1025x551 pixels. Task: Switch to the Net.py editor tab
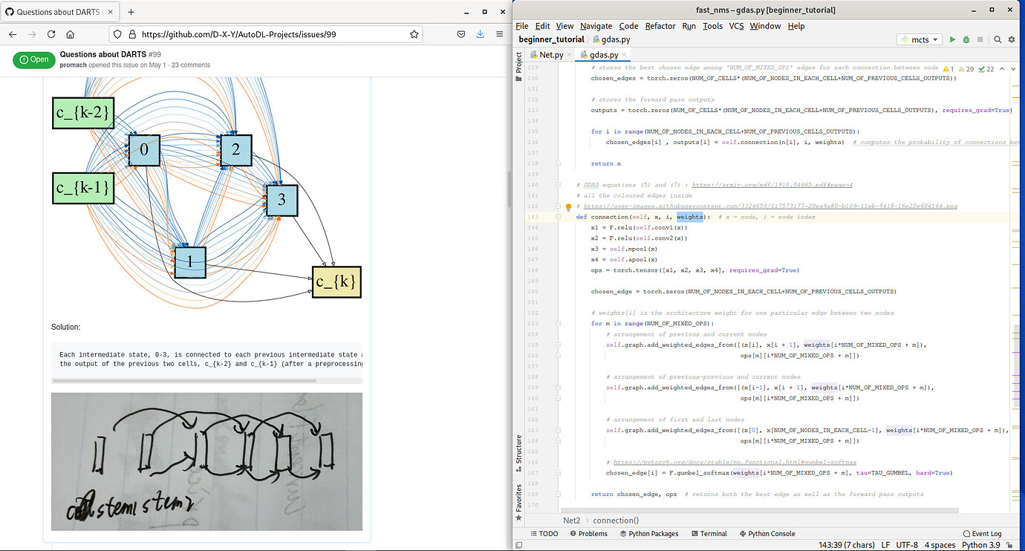click(550, 54)
